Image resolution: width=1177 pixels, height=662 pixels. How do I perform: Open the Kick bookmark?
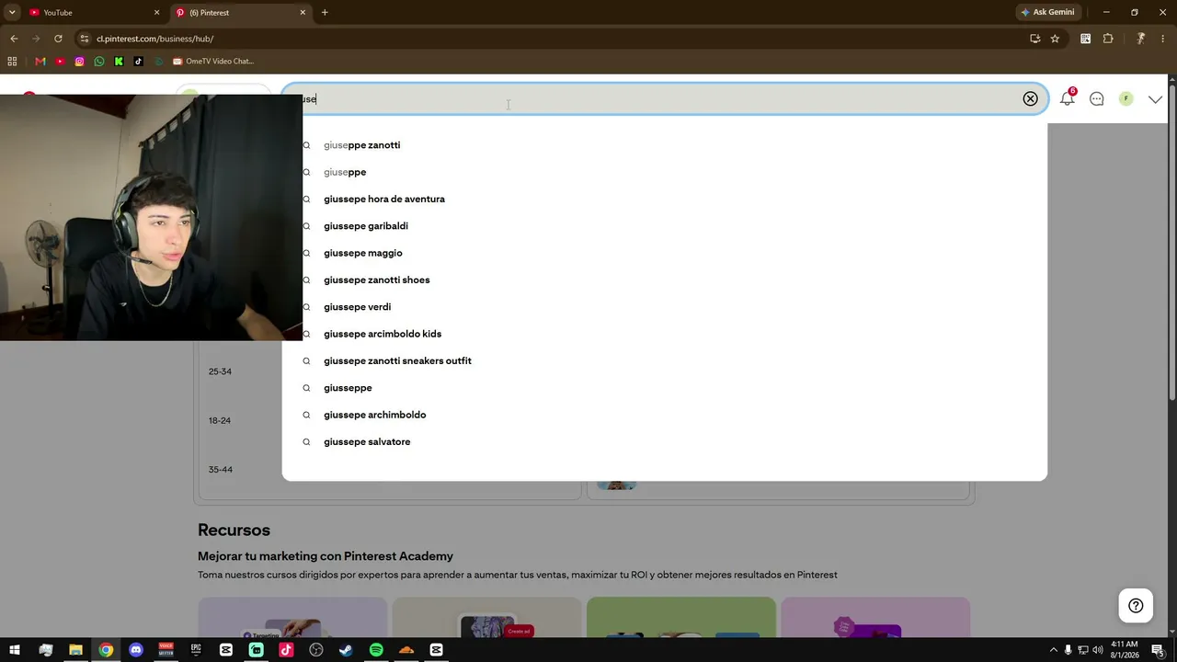tap(119, 62)
